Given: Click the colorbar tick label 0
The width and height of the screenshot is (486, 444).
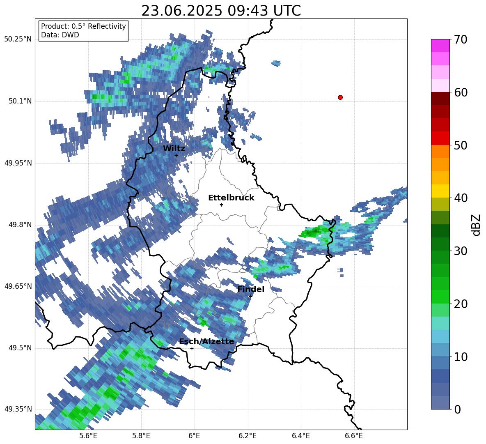Looking at the screenshot, I should (x=457, y=409).
